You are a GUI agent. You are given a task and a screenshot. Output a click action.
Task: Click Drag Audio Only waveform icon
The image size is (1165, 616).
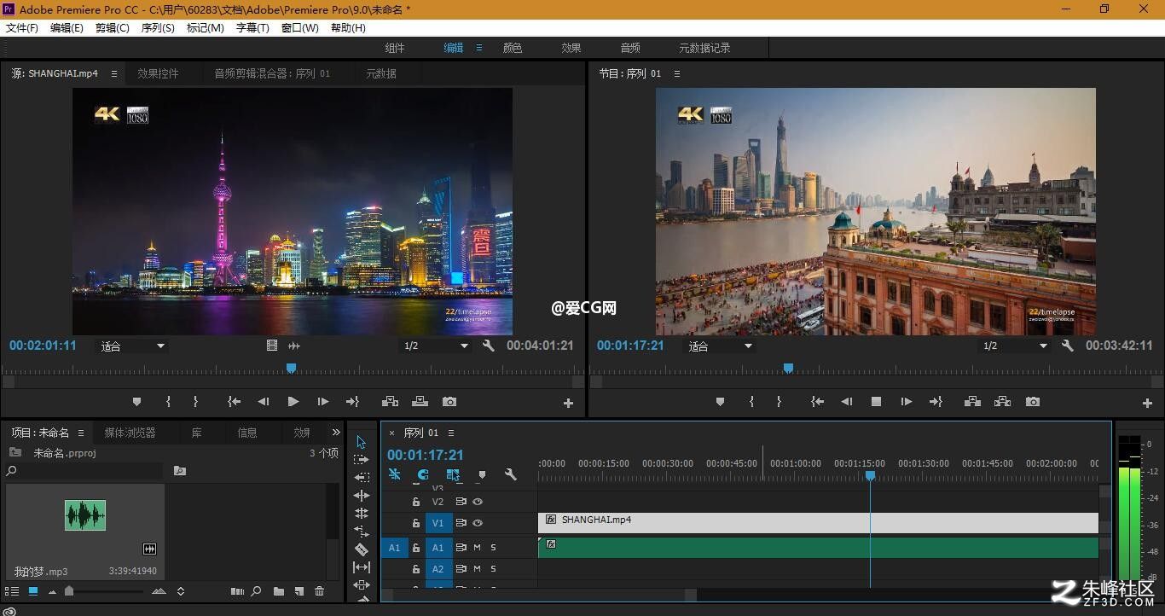click(x=294, y=346)
